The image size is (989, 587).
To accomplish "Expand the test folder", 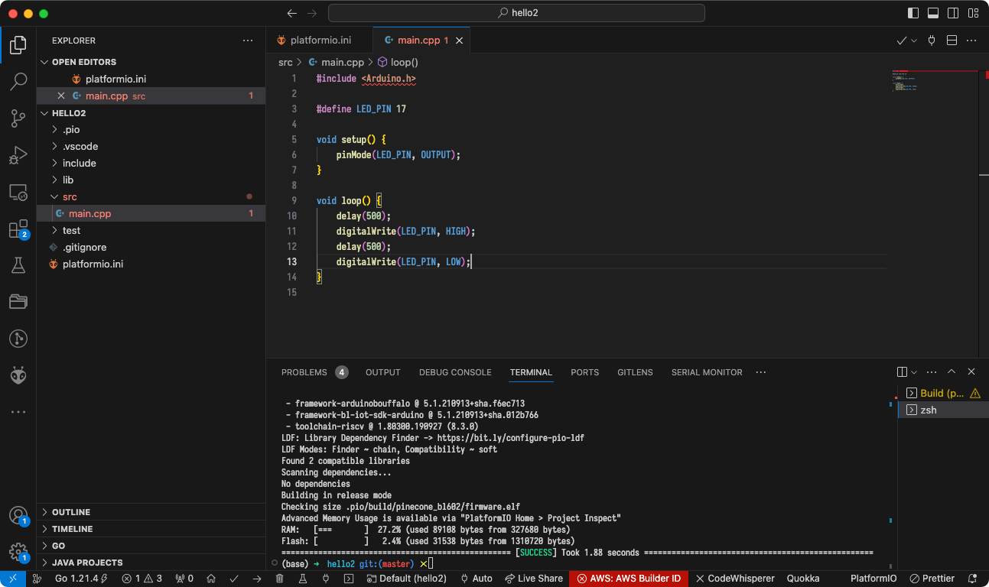I will tap(151, 231).
